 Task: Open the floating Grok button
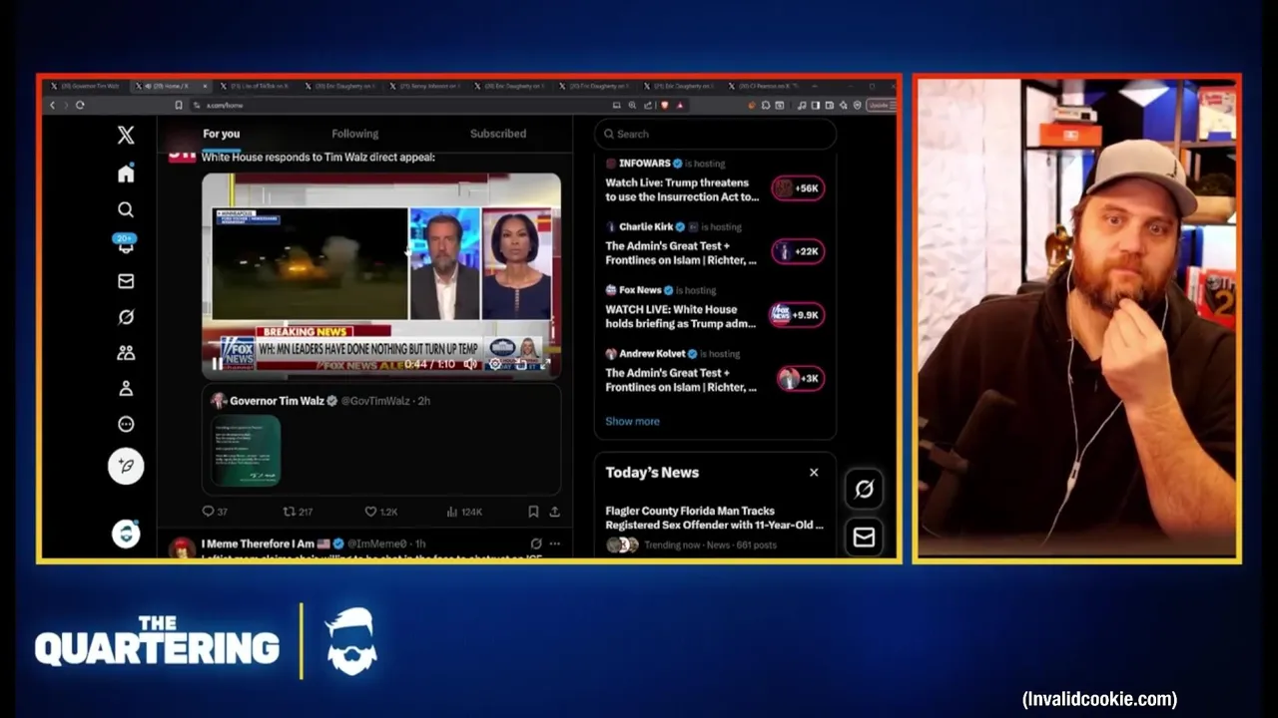[x=864, y=489]
